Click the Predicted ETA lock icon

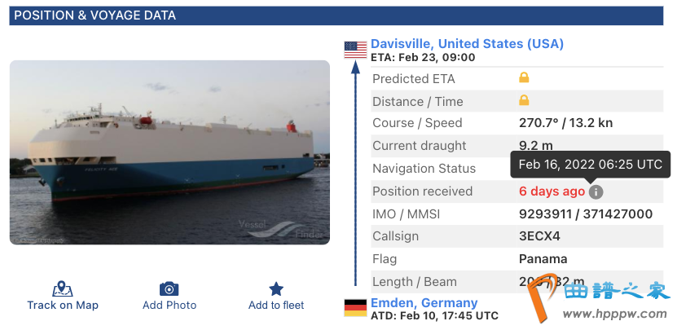click(525, 77)
